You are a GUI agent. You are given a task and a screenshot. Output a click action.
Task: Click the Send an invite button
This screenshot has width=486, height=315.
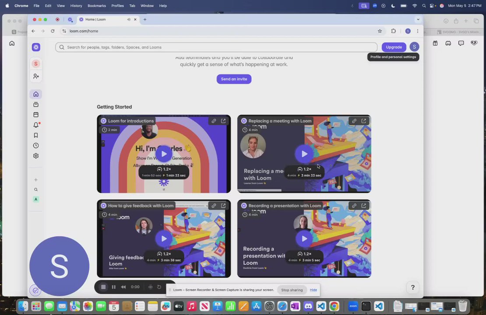(234, 79)
